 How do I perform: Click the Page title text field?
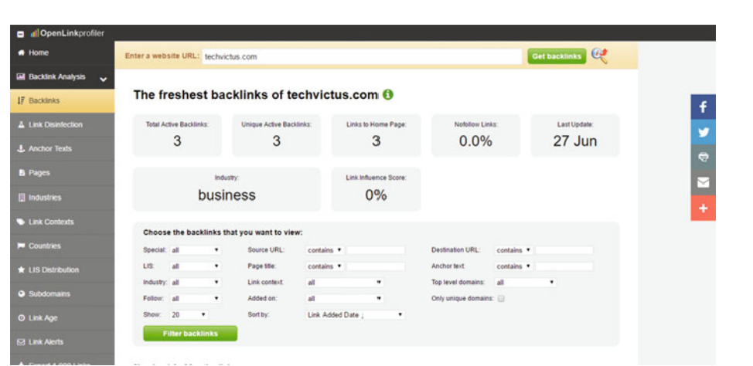tap(376, 266)
